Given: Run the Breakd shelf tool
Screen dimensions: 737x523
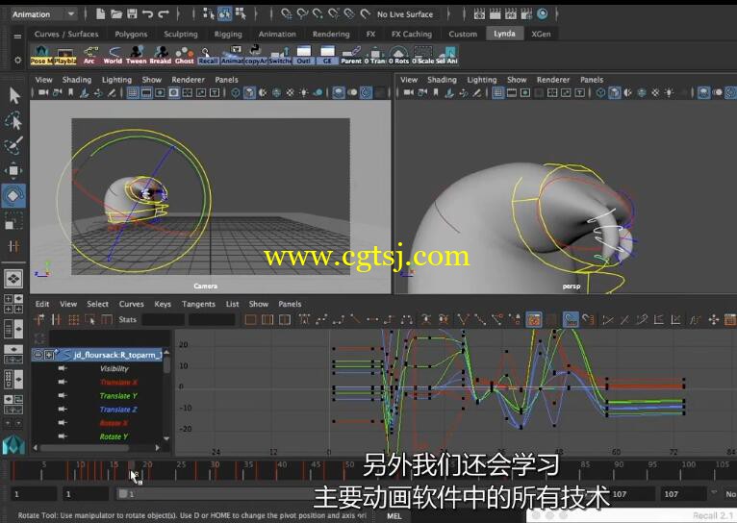Looking at the screenshot, I should [161, 55].
